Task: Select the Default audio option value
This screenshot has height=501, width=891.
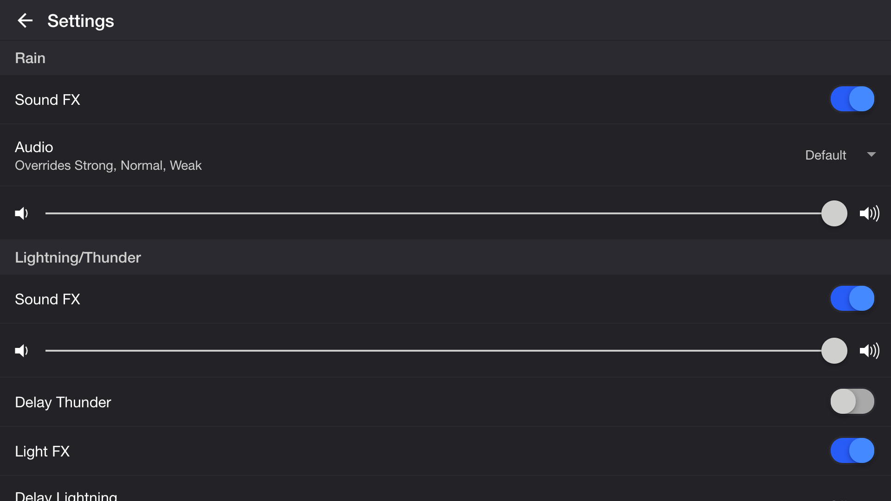Action: click(825, 155)
